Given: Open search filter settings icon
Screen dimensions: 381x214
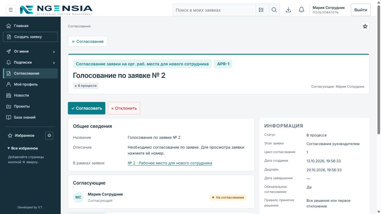Looking at the screenshot, I should pos(261,10).
